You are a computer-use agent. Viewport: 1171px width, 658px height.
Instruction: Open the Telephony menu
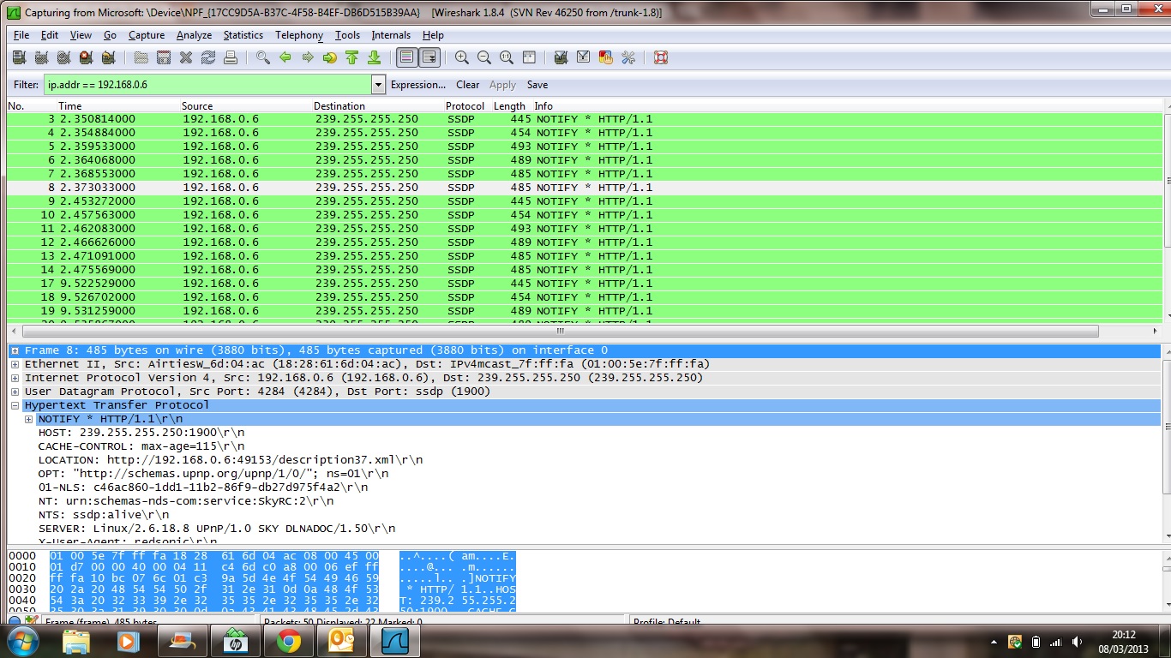pos(299,35)
